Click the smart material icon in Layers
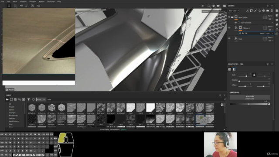The height and width of the screenshot is (157, 279). tap(263, 11)
